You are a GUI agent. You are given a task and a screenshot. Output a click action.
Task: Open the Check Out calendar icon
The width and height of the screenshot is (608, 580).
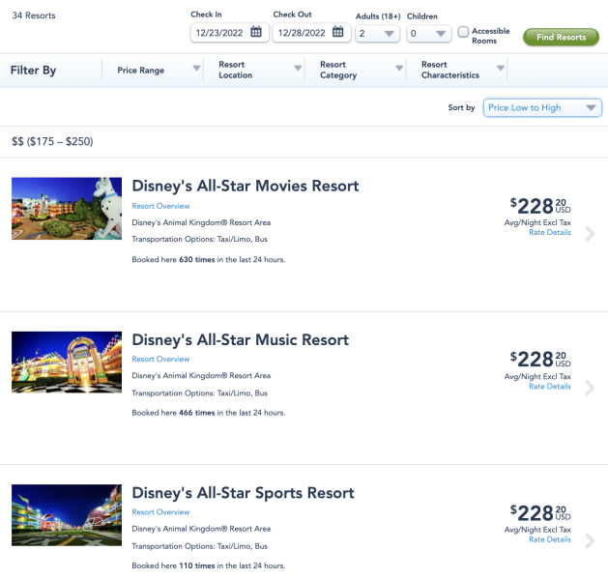tap(338, 32)
